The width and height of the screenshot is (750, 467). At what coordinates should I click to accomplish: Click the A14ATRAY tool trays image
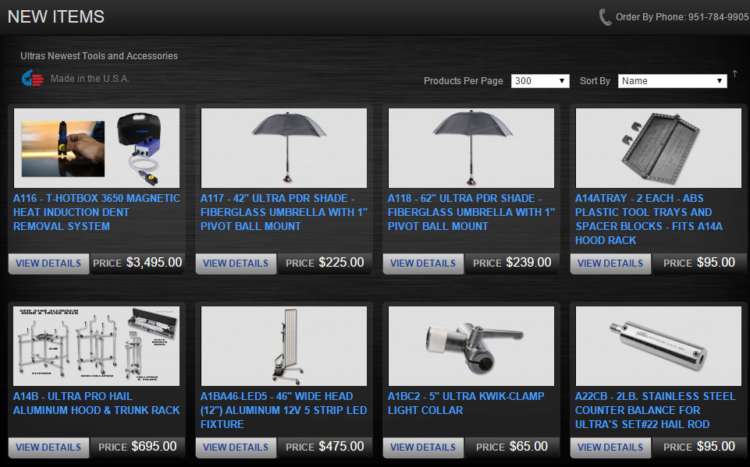coord(659,148)
